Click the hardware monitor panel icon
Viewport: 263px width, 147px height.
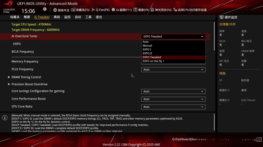[x=221, y=17]
